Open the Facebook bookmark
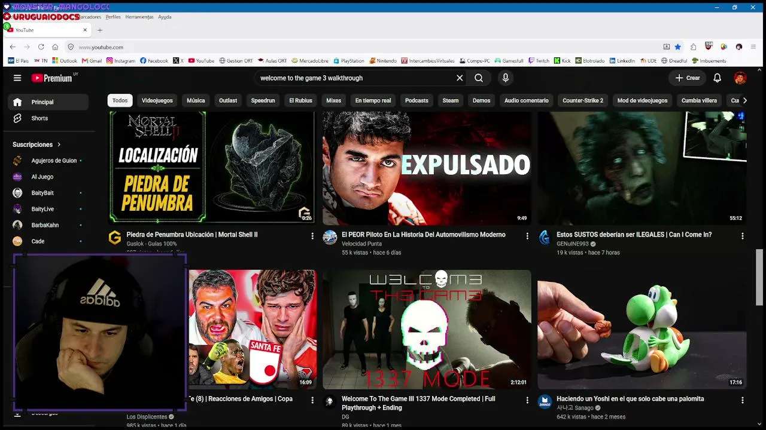The width and height of the screenshot is (766, 430). [154, 60]
